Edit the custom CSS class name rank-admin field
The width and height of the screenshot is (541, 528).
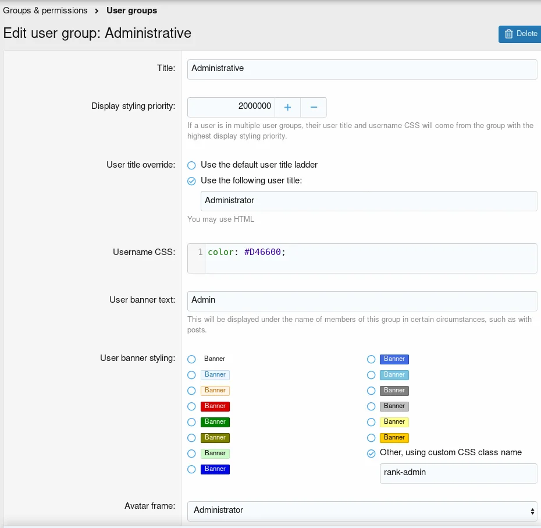click(458, 473)
